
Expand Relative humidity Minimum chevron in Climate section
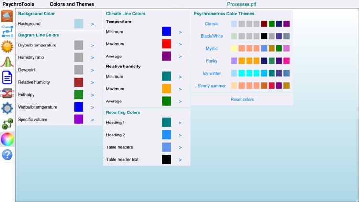point(180,77)
